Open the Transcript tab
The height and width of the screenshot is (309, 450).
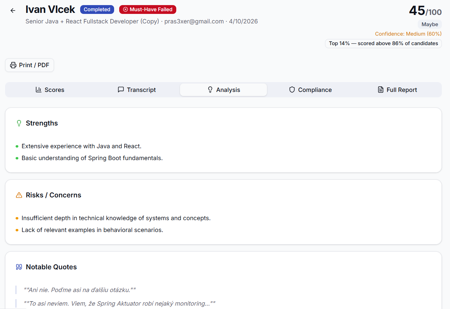[137, 90]
